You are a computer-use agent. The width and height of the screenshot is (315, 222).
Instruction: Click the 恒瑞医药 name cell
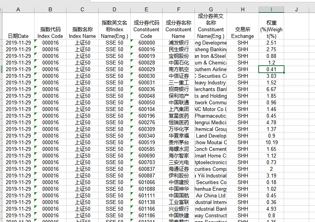coord(178,122)
